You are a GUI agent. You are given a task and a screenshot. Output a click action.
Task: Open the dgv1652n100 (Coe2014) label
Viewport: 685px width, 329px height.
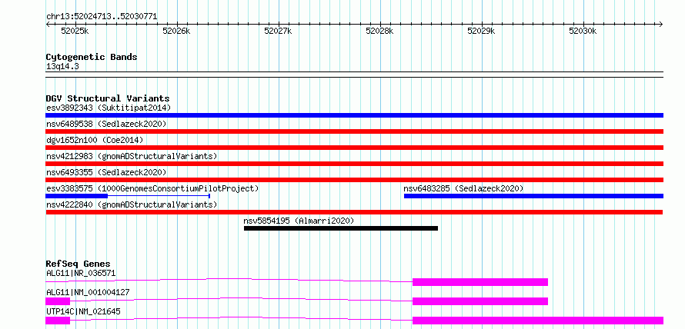point(95,140)
